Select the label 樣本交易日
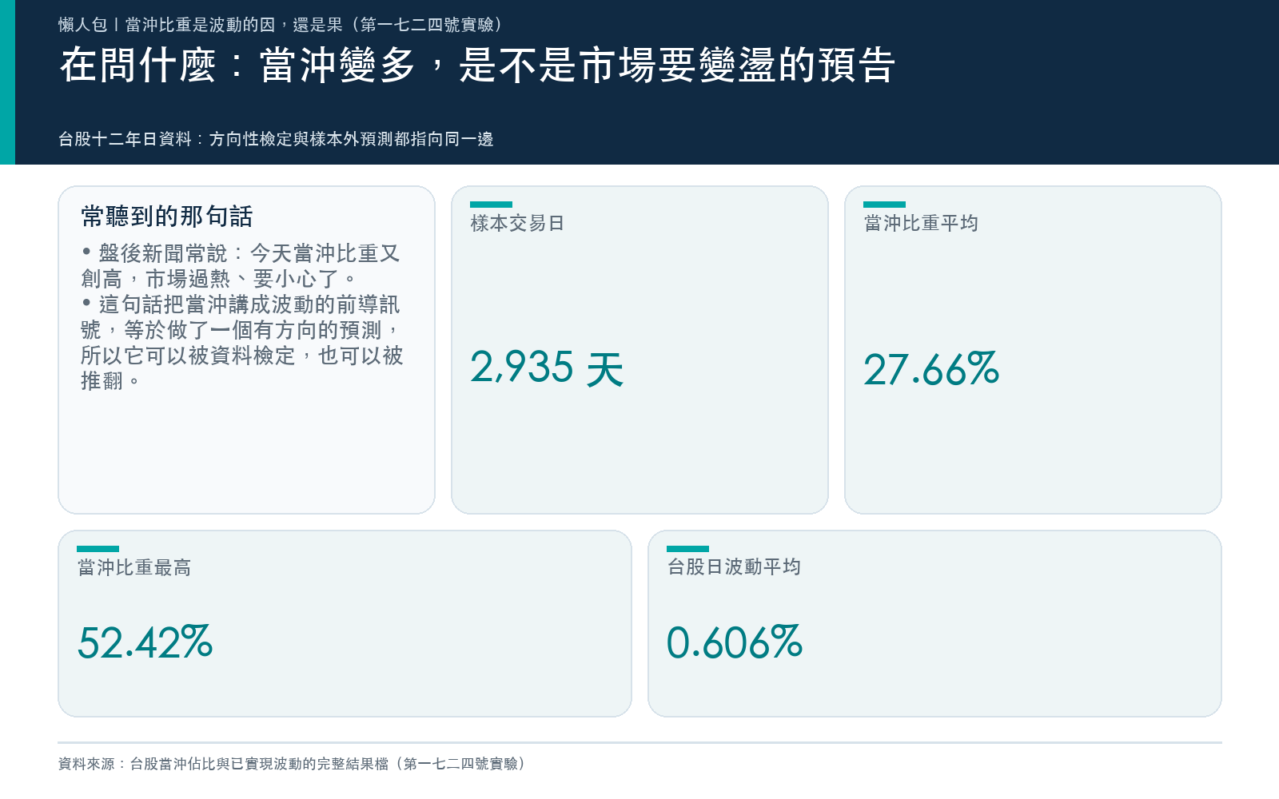Viewport: 1279px width, 799px height. 517,223
